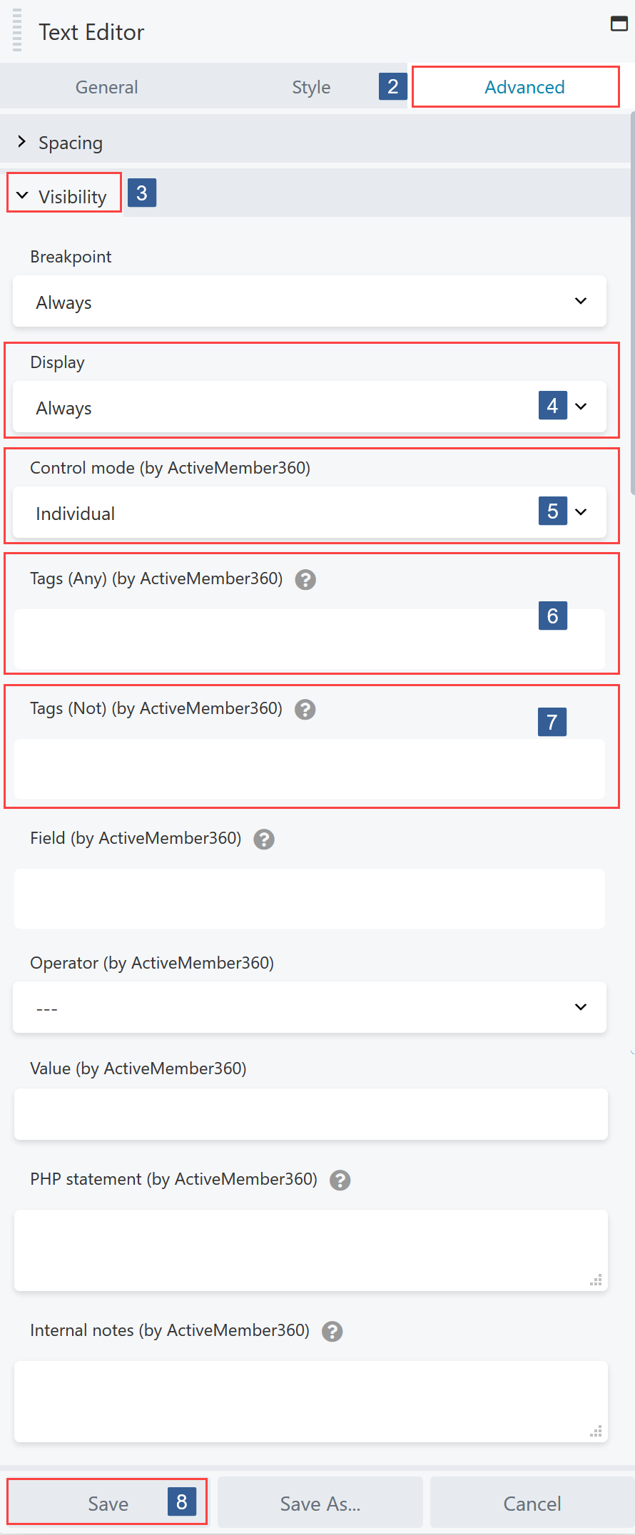Open help for Internal notes setting

coord(332,1331)
